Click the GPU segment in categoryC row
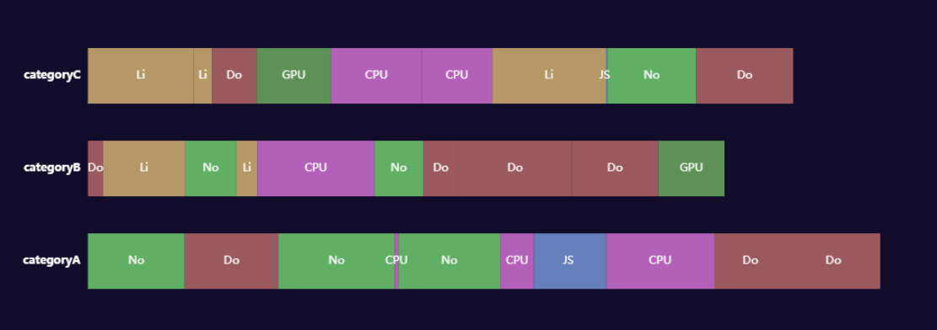The height and width of the screenshot is (330, 937). [293, 76]
